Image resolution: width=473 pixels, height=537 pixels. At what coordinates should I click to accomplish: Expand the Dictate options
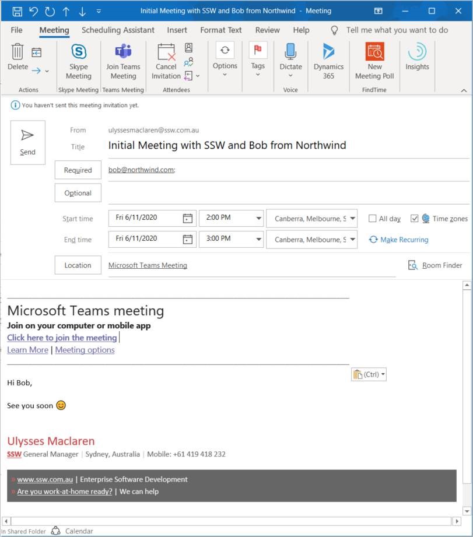pos(290,75)
